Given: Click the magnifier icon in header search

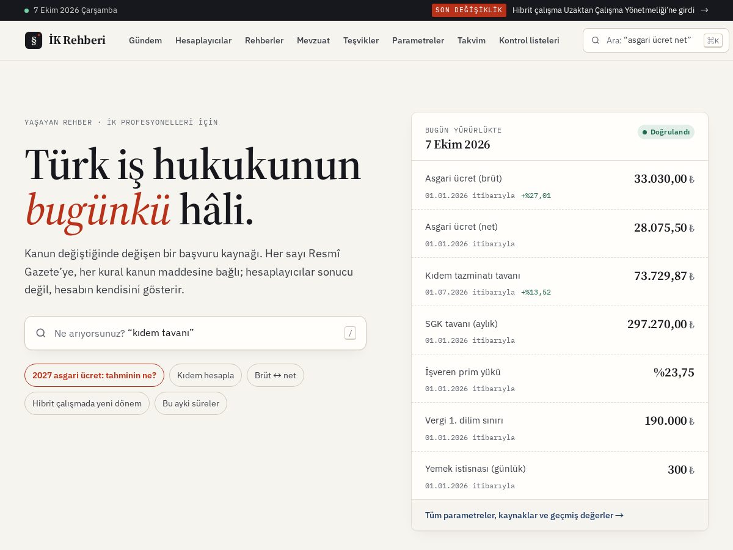Looking at the screenshot, I should pos(596,40).
